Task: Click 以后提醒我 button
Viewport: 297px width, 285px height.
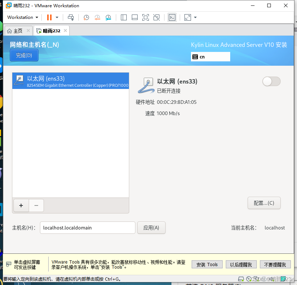Action: point(241,265)
